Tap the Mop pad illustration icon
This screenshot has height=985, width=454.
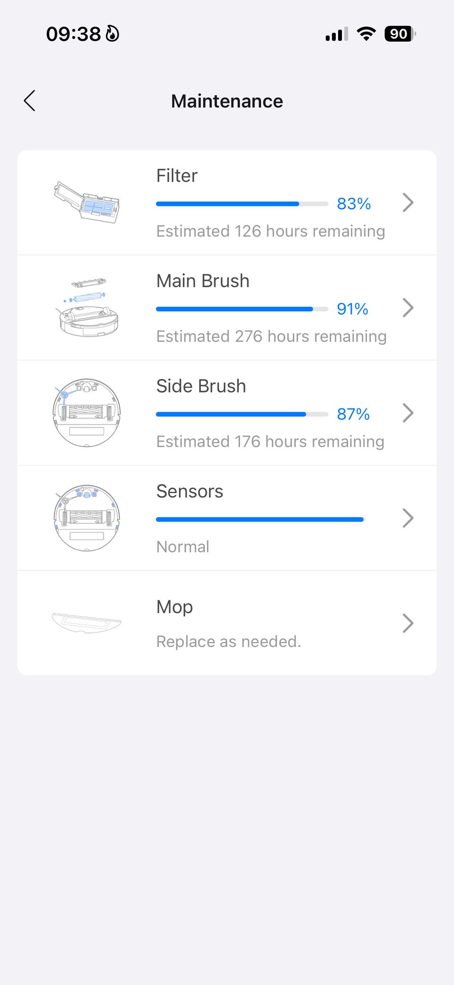87,622
